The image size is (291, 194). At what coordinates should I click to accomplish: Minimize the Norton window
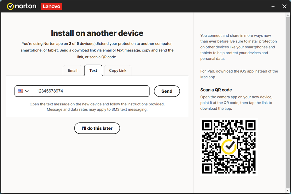point(273,6)
